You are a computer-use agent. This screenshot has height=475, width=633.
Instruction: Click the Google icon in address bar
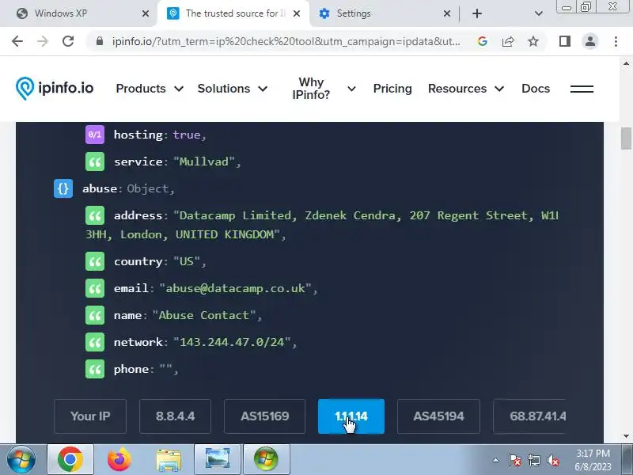click(x=483, y=41)
